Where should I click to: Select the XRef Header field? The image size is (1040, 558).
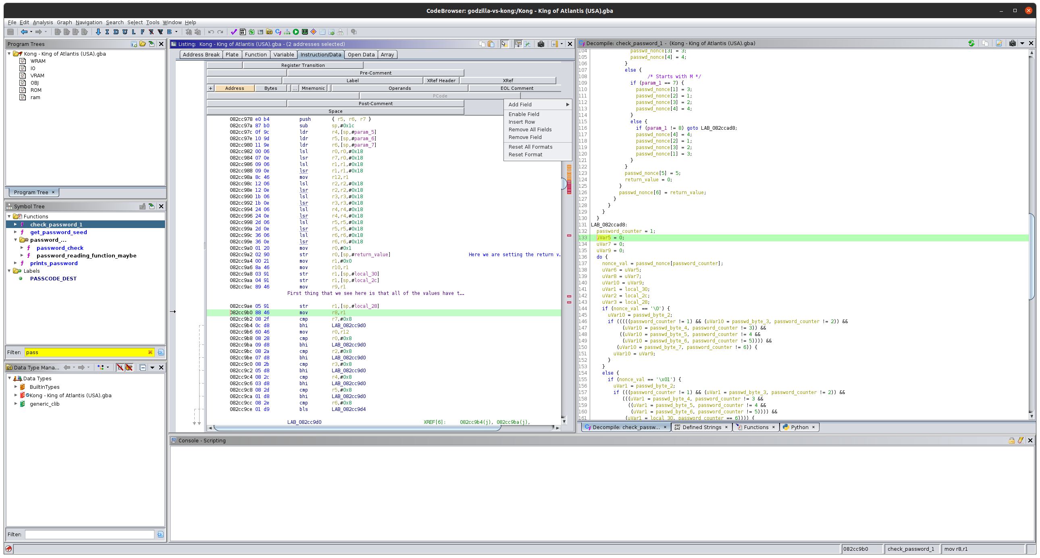pyautogui.click(x=441, y=81)
